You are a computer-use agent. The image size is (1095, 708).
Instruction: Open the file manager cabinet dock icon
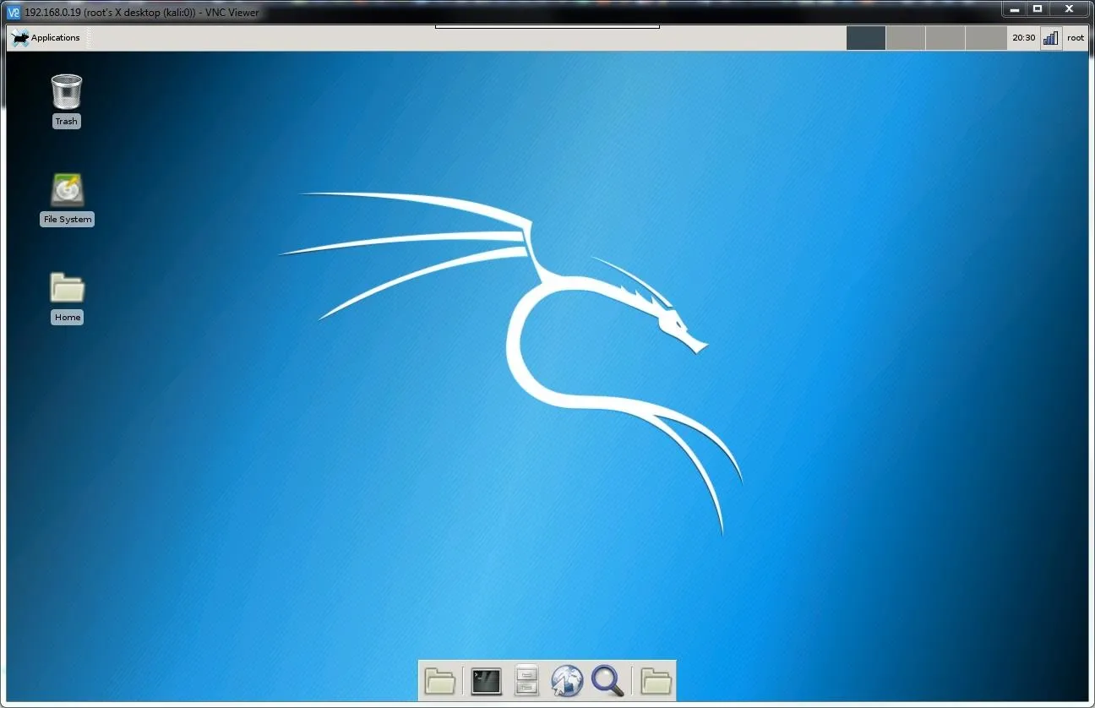(x=526, y=681)
